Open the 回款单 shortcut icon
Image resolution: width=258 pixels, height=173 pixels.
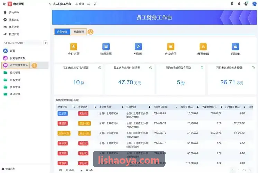[x=236, y=47]
